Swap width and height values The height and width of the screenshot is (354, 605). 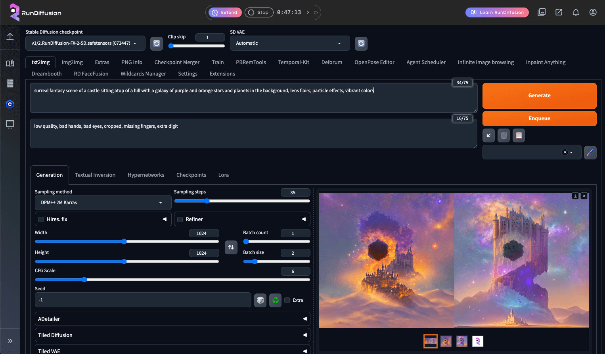point(231,247)
